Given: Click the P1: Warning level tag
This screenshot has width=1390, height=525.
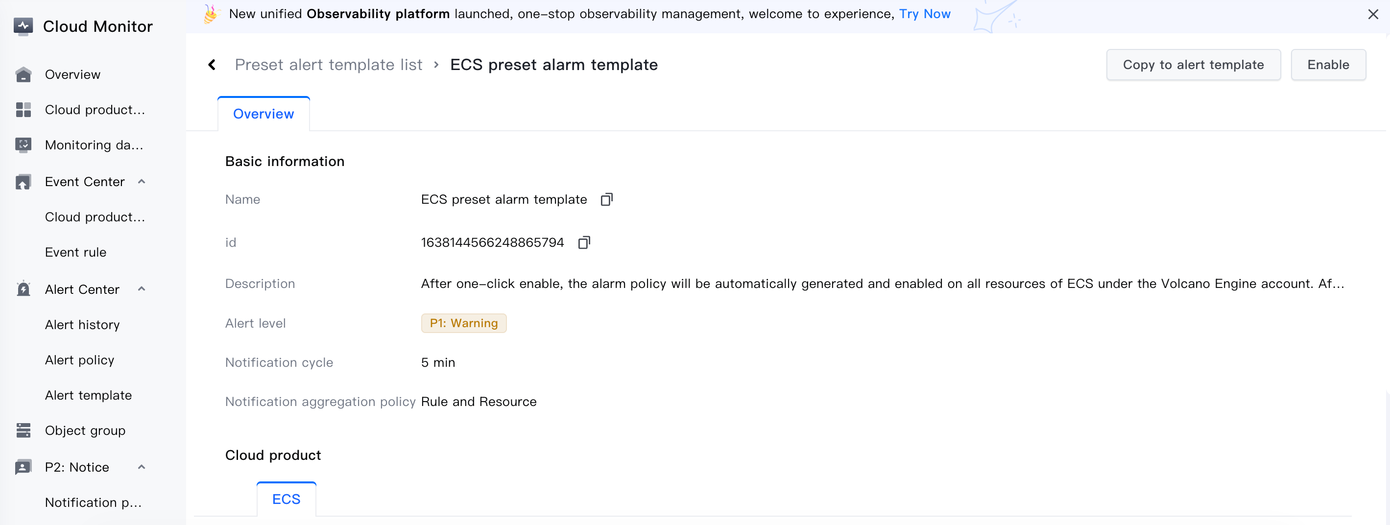Looking at the screenshot, I should click(463, 323).
